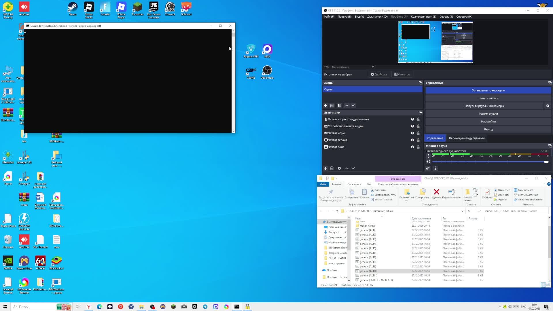The image size is (553, 311).
Task: Open the preview scale Масштаб окна dropdown
Action: [373, 67]
